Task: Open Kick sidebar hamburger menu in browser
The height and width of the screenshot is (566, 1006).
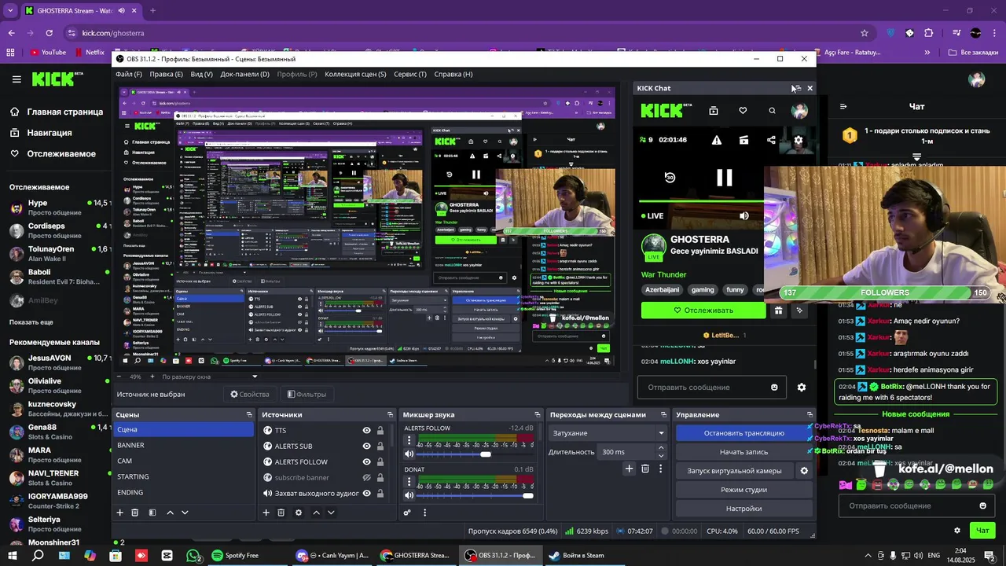Action: point(17,79)
